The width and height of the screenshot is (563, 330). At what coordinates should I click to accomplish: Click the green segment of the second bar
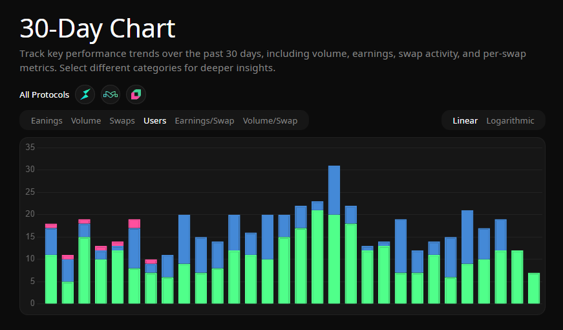68,292
